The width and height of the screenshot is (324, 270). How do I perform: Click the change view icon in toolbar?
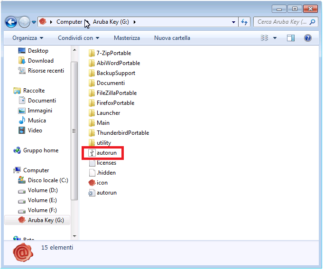coord(264,38)
